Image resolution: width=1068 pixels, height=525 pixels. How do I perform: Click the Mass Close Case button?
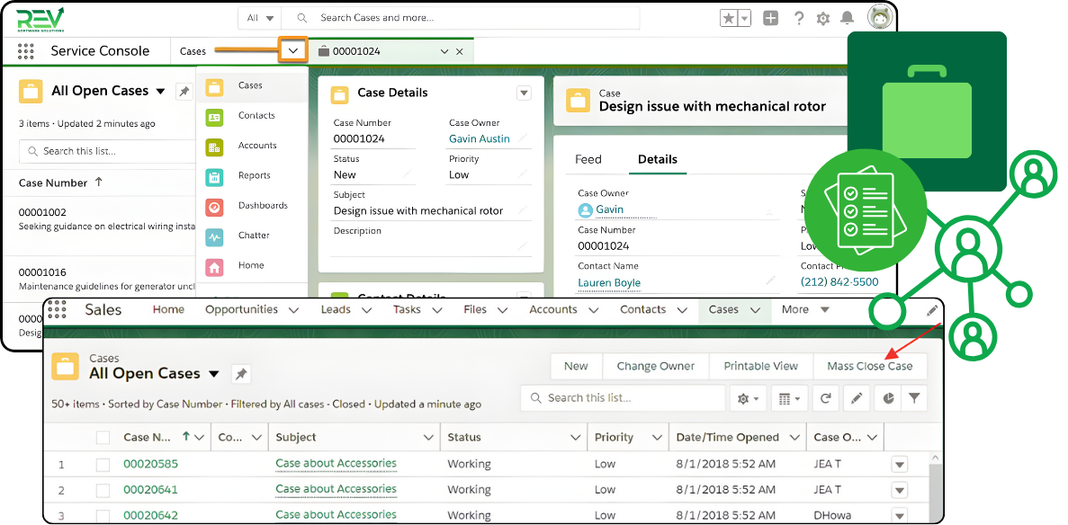[869, 366]
